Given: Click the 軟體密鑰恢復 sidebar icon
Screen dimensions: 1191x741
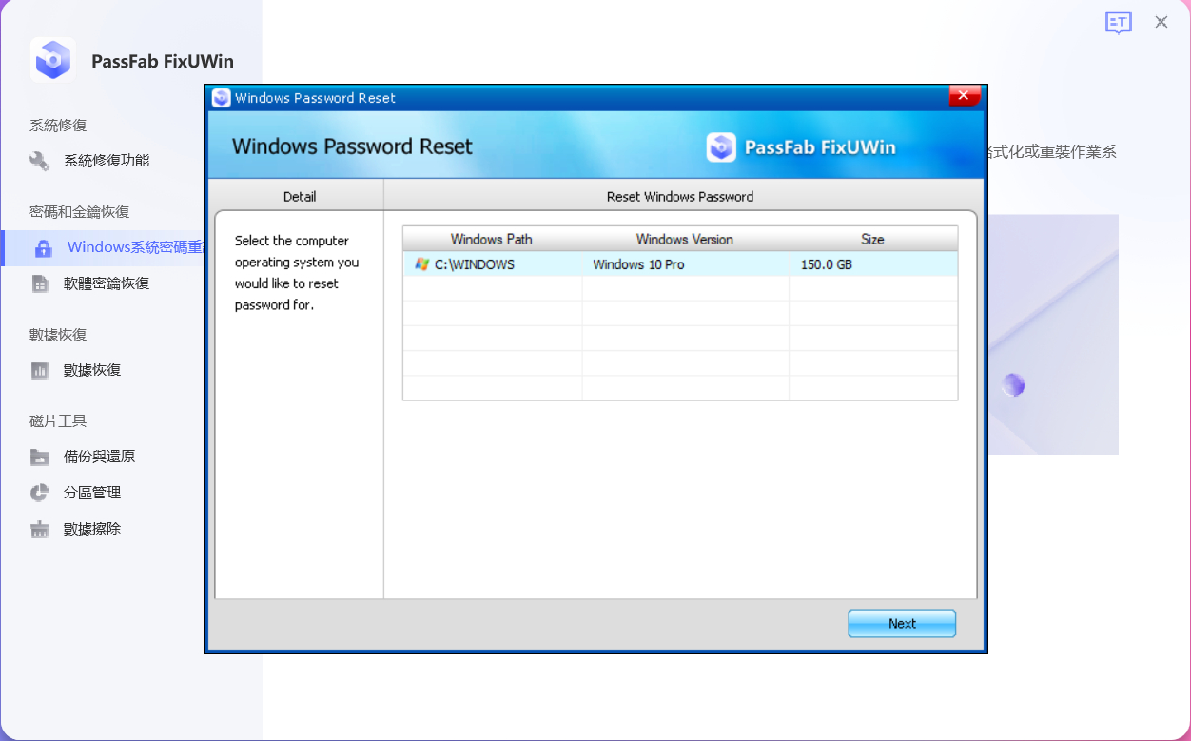Looking at the screenshot, I should click(x=40, y=283).
